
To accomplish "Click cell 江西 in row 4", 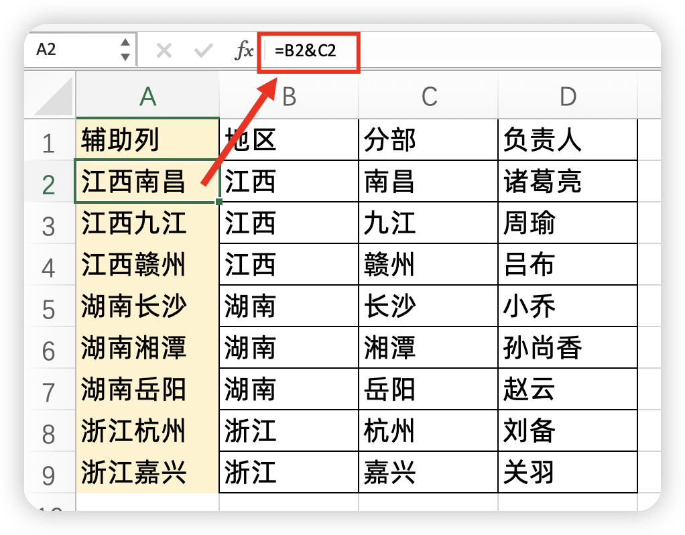I will (x=289, y=264).
